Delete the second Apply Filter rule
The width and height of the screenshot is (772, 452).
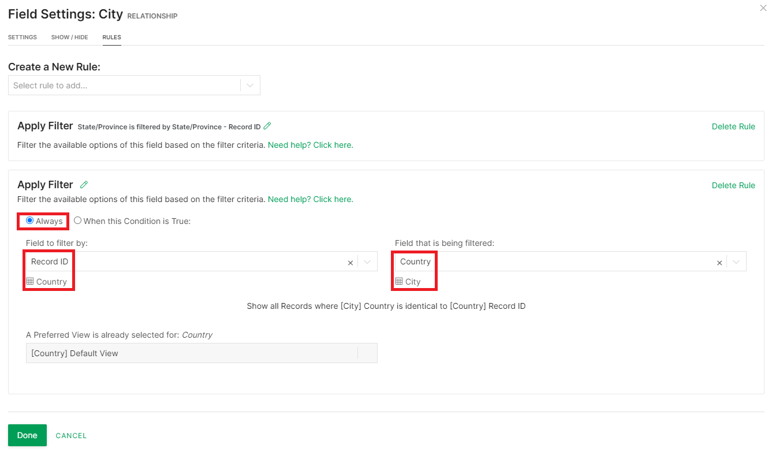point(733,185)
